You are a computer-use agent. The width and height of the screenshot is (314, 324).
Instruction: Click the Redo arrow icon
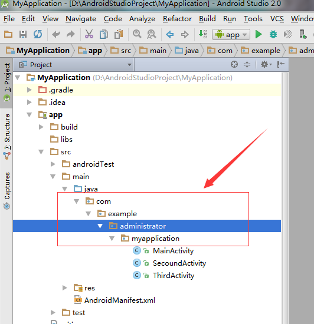[x=71, y=34]
